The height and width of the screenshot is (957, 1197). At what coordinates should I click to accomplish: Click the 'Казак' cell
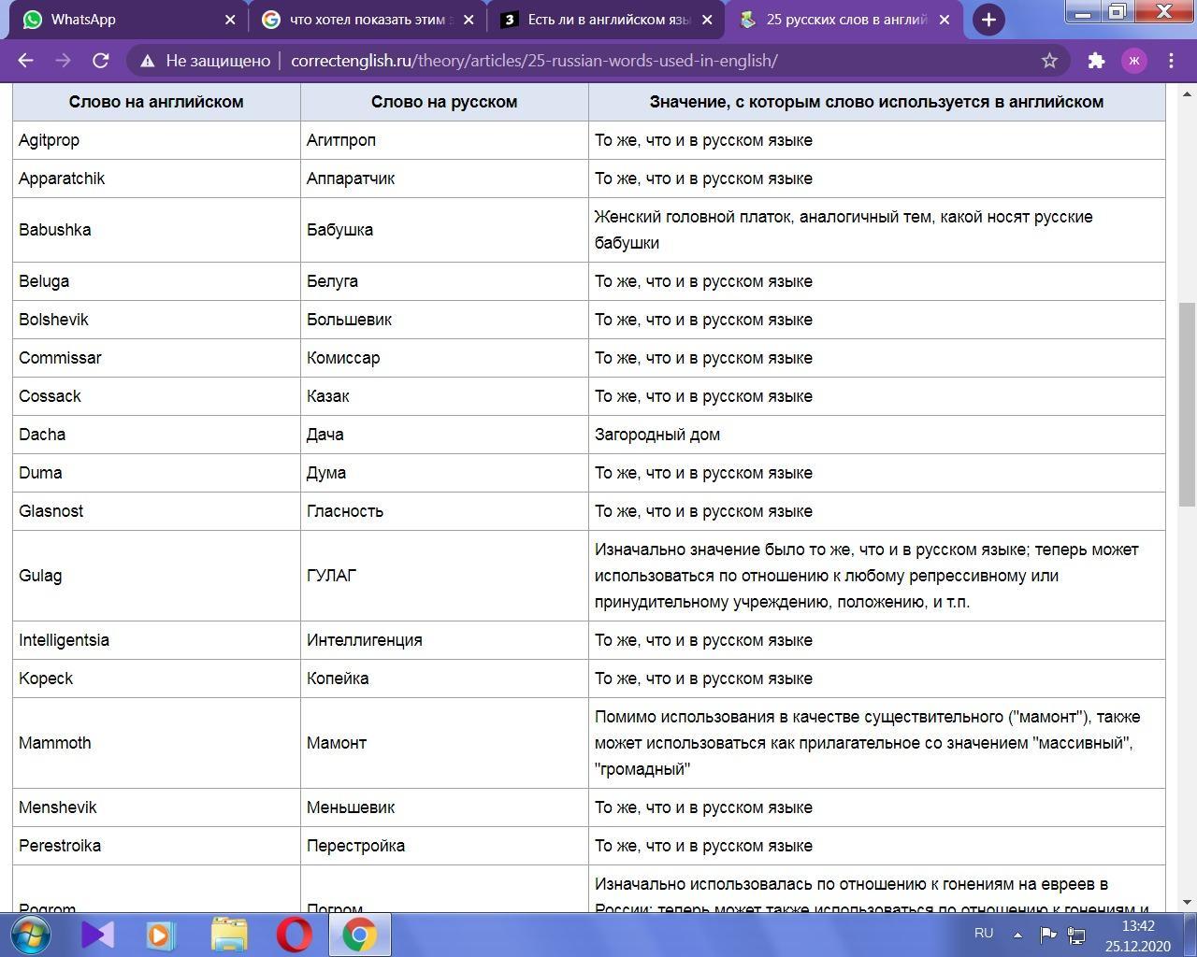(x=444, y=396)
